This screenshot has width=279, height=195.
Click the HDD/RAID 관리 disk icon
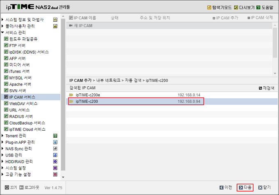(x=55, y=161)
